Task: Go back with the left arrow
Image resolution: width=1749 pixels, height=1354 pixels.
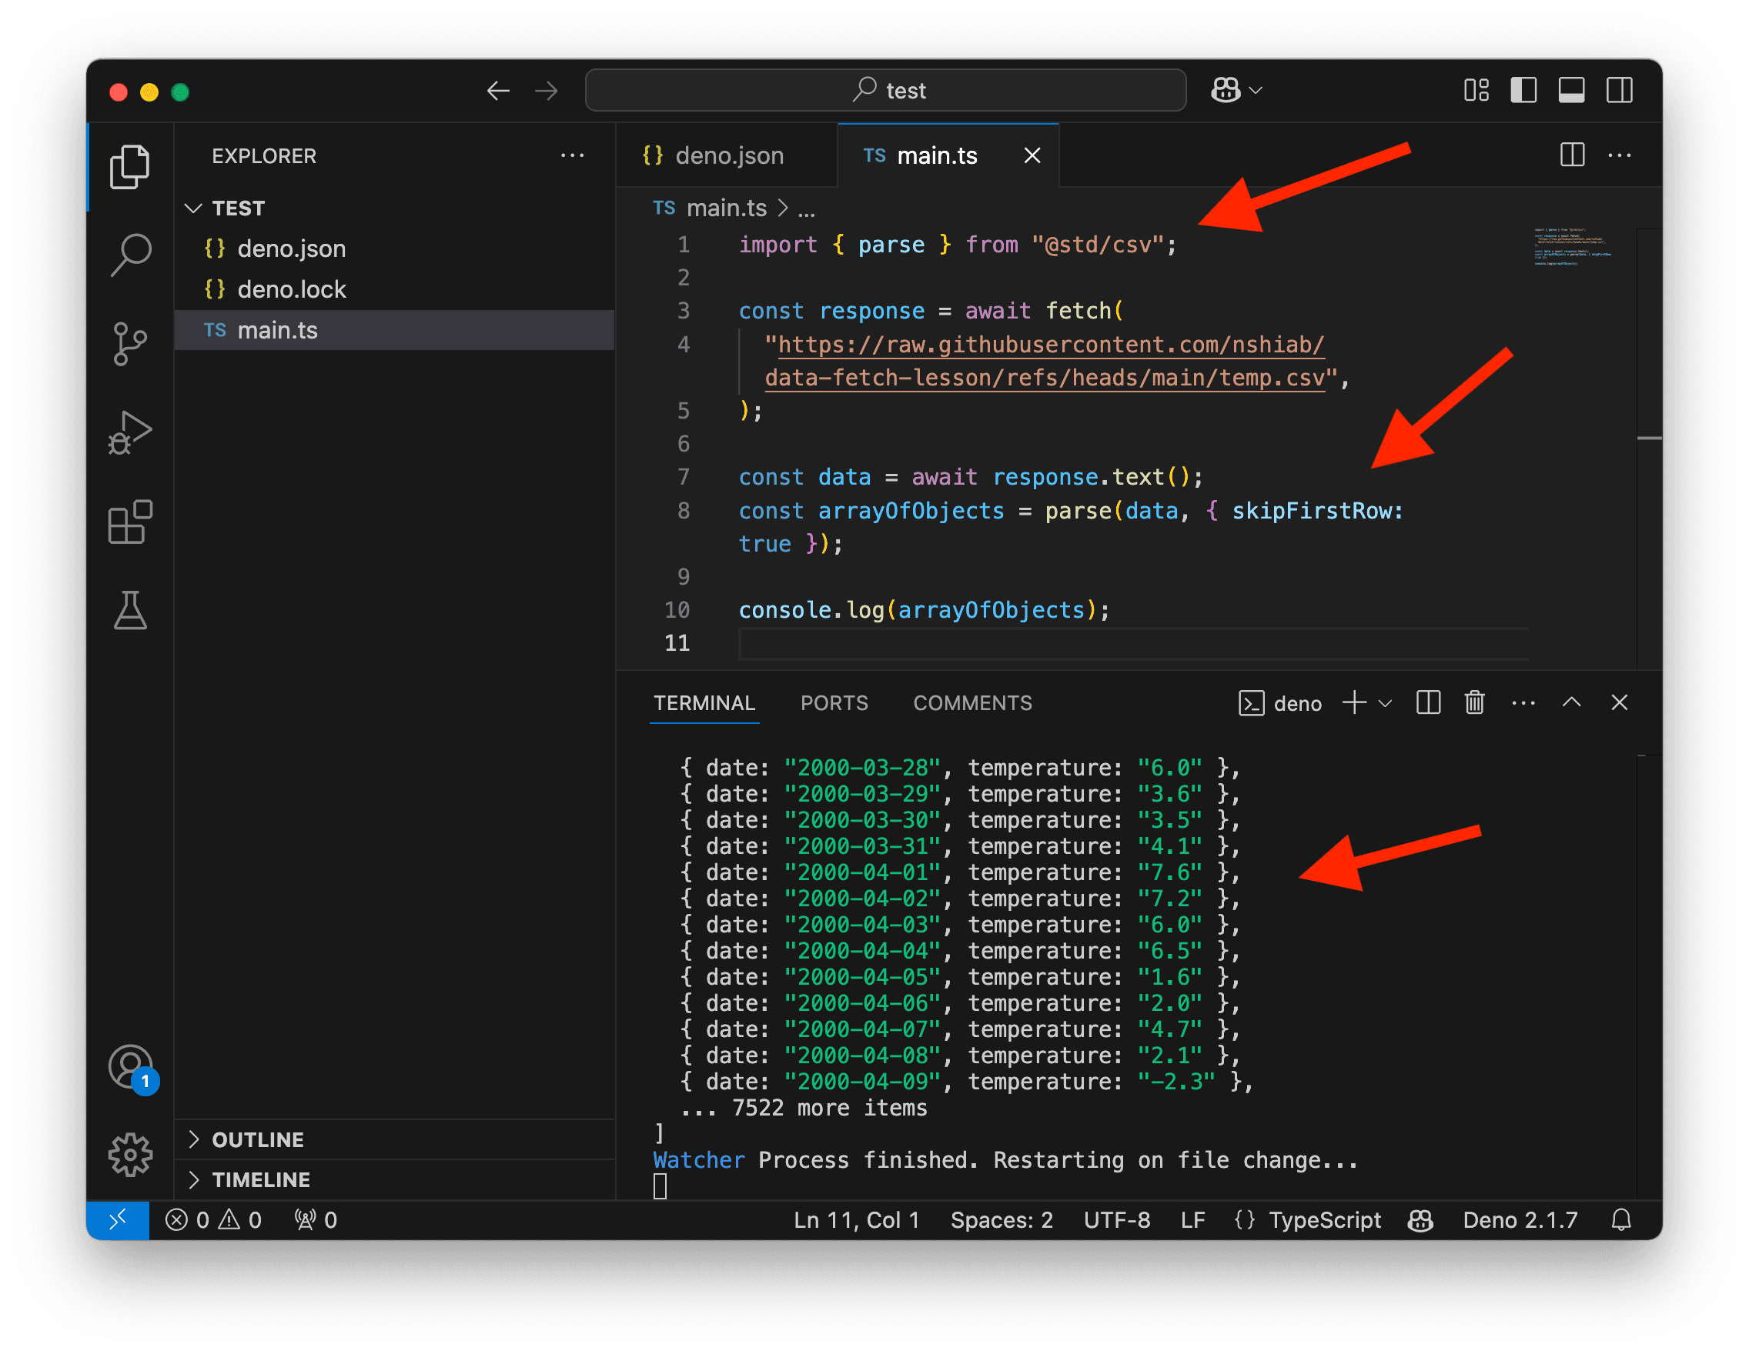Action: (498, 91)
